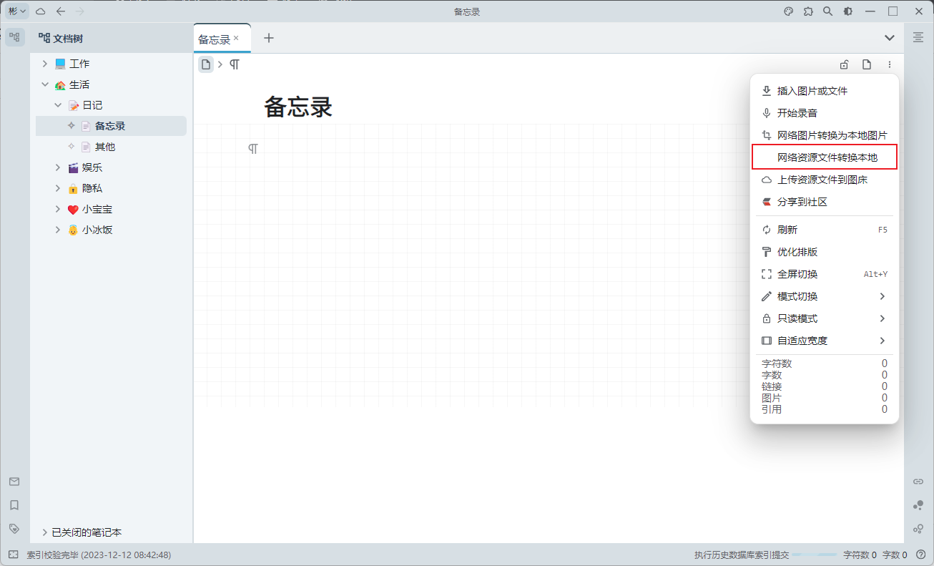Image resolution: width=934 pixels, height=566 pixels.
Task: Expand the 娱乐 notebook arrow
Action: coord(58,167)
